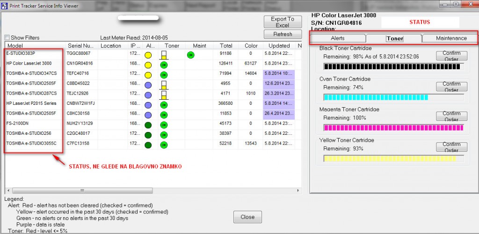Click green maintenance OK icon for E-STUDIO383P

[190, 55]
